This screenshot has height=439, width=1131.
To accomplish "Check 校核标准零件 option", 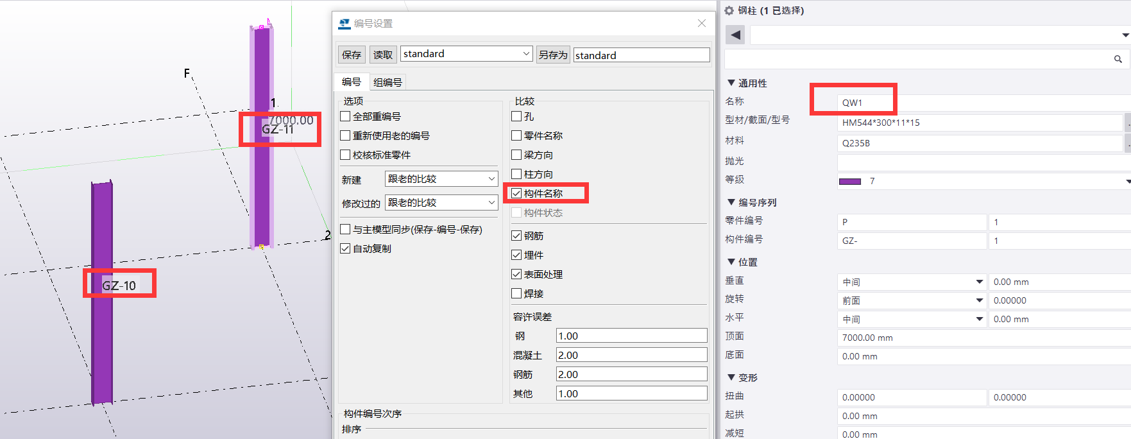I will click(x=345, y=155).
